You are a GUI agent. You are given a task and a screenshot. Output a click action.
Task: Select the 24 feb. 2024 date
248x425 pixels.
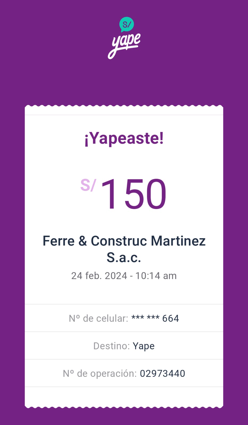99,276
